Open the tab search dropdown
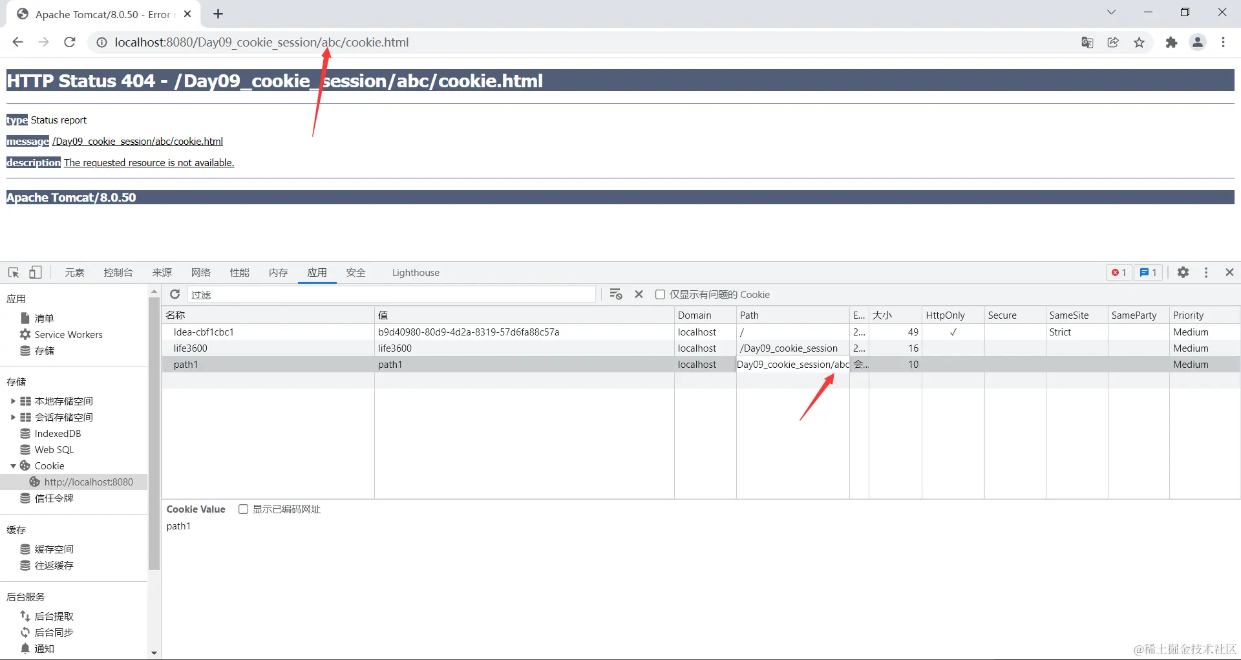Viewport: 1241px width, 660px height. [1111, 12]
